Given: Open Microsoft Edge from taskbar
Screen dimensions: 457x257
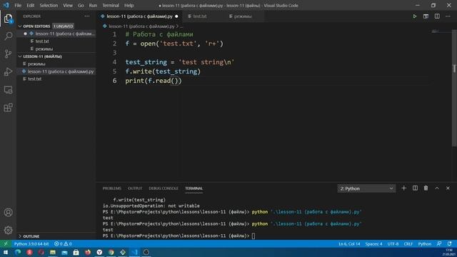Looking at the screenshot, I should pos(18,252).
